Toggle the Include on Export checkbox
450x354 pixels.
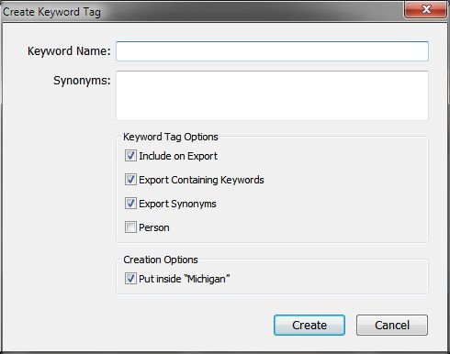point(130,156)
